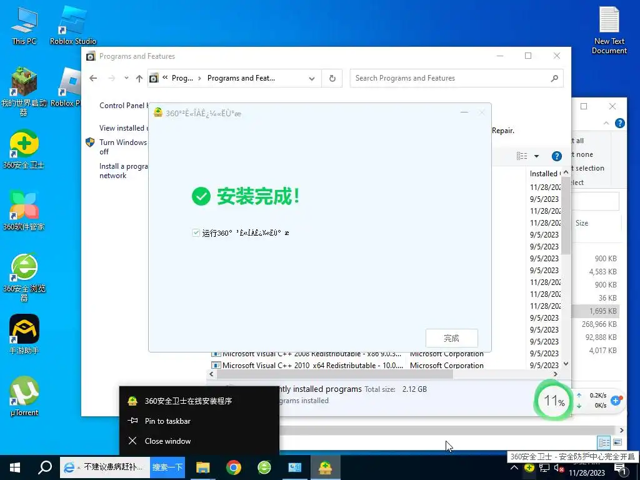
Task: Click Install a program from the network link
Action: [x=123, y=171]
